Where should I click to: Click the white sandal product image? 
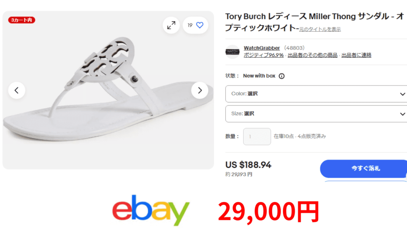(108, 90)
